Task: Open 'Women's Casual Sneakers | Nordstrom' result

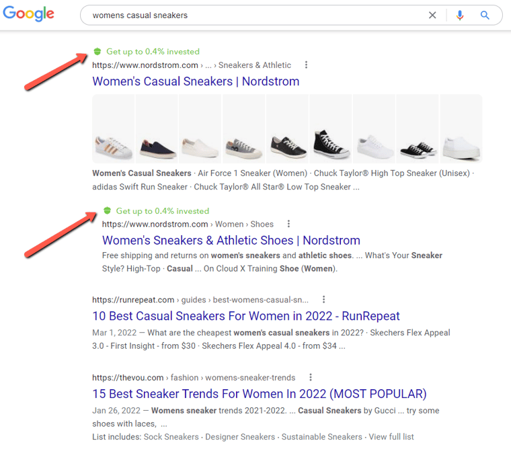Action: point(196,81)
